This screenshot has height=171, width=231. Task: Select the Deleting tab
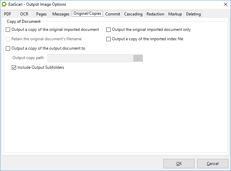(x=193, y=14)
